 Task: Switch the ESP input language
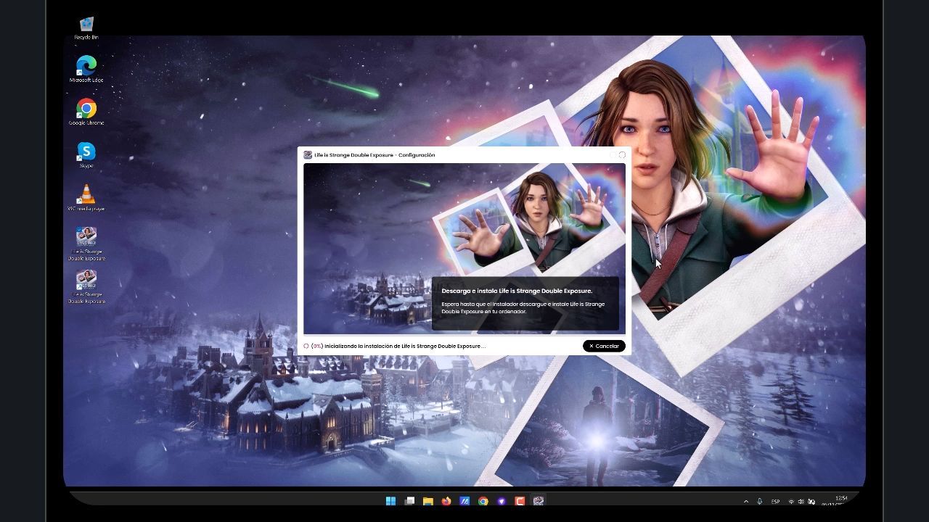(x=775, y=502)
